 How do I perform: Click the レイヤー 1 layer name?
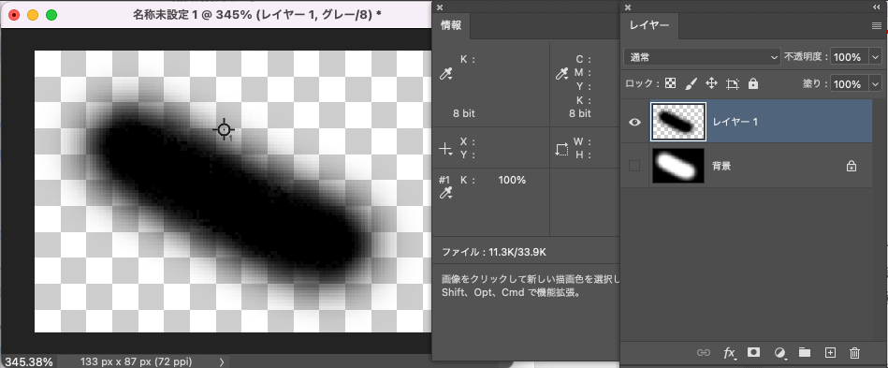pos(735,122)
